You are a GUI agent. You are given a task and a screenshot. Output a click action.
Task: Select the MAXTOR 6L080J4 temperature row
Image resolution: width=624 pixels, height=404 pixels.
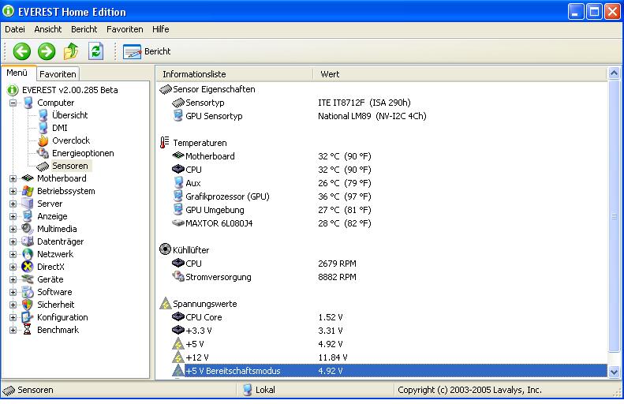(382, 223)
